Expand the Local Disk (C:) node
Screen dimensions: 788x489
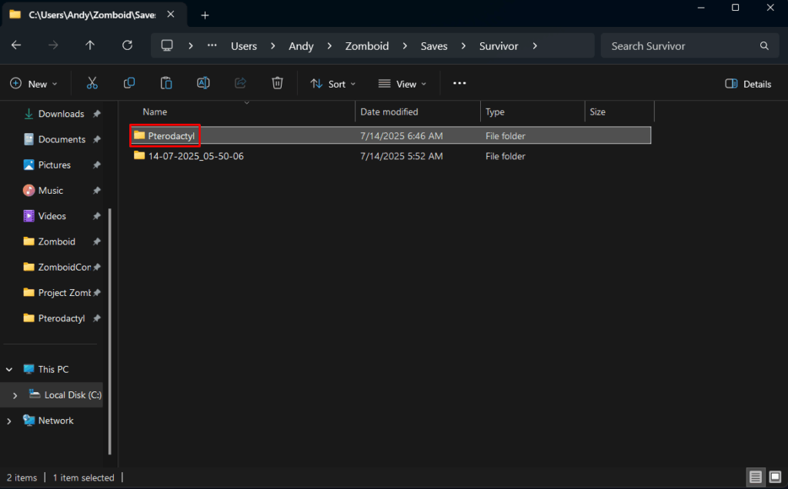click(15, 396)
